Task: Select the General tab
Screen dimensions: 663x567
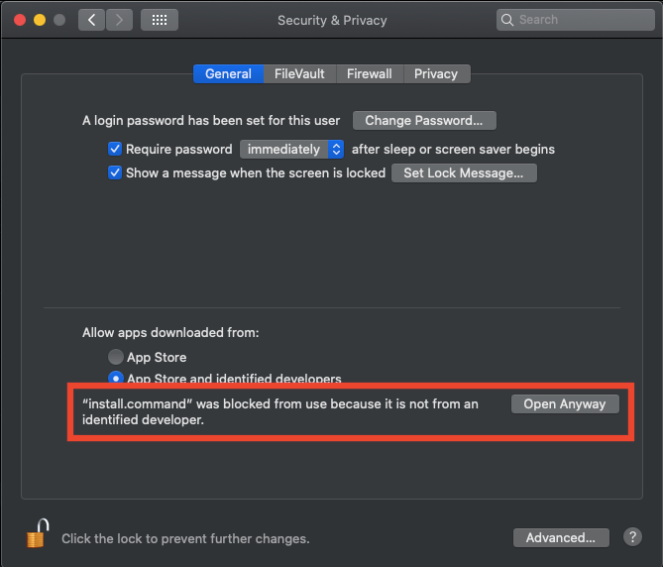Action: (228, 73)
